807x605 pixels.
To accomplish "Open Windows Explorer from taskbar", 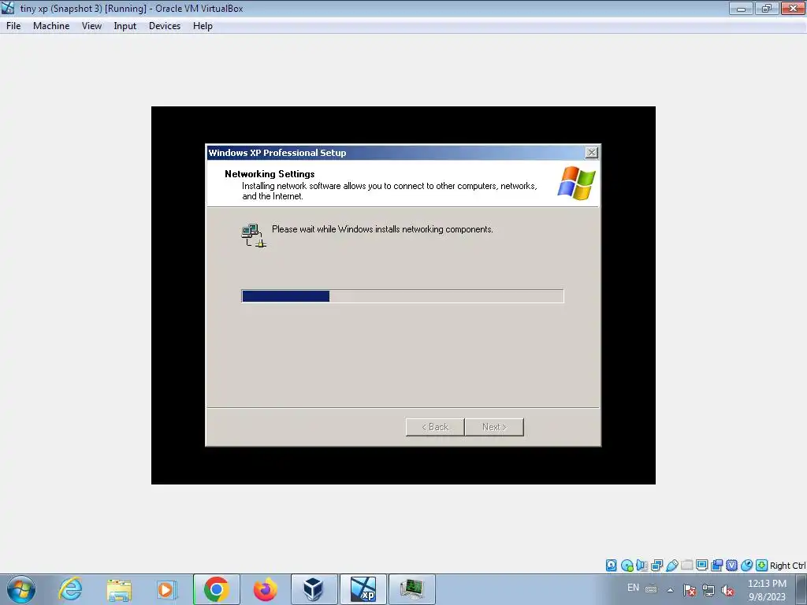I will pos(119,589).
